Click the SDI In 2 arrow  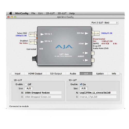click(42, 42)
